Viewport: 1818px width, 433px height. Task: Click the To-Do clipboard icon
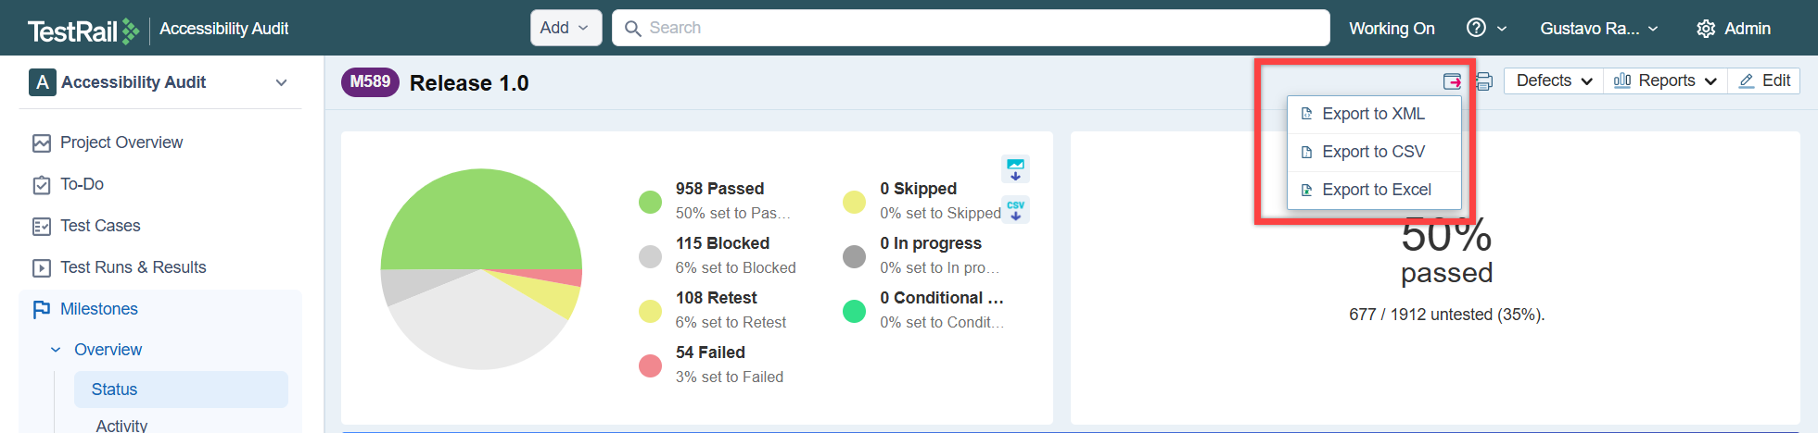(42, 185)
